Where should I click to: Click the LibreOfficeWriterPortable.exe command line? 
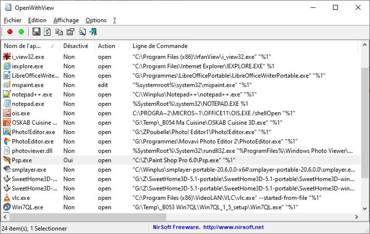[229, 76]
